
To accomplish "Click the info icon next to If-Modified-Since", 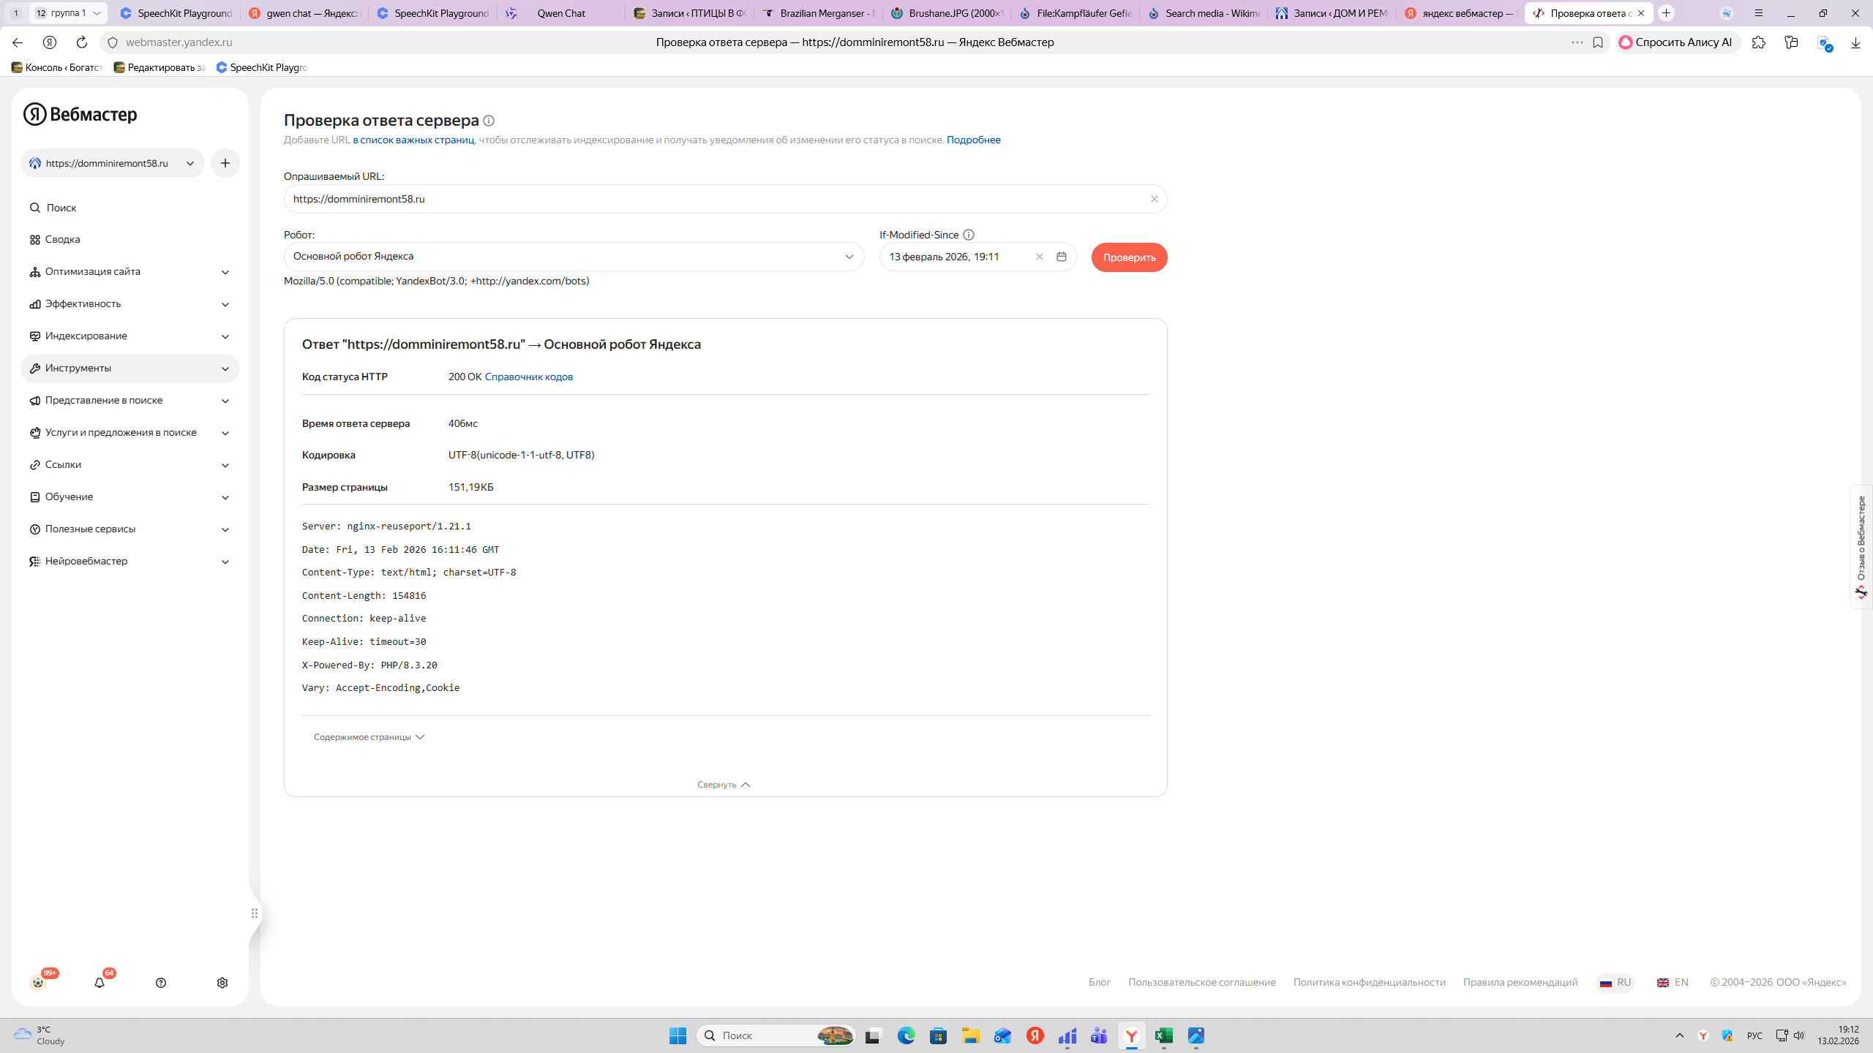I will point(969,235).
